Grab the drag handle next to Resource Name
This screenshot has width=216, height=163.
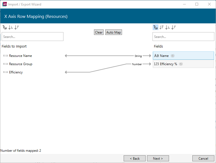click(x=5, y=56)
